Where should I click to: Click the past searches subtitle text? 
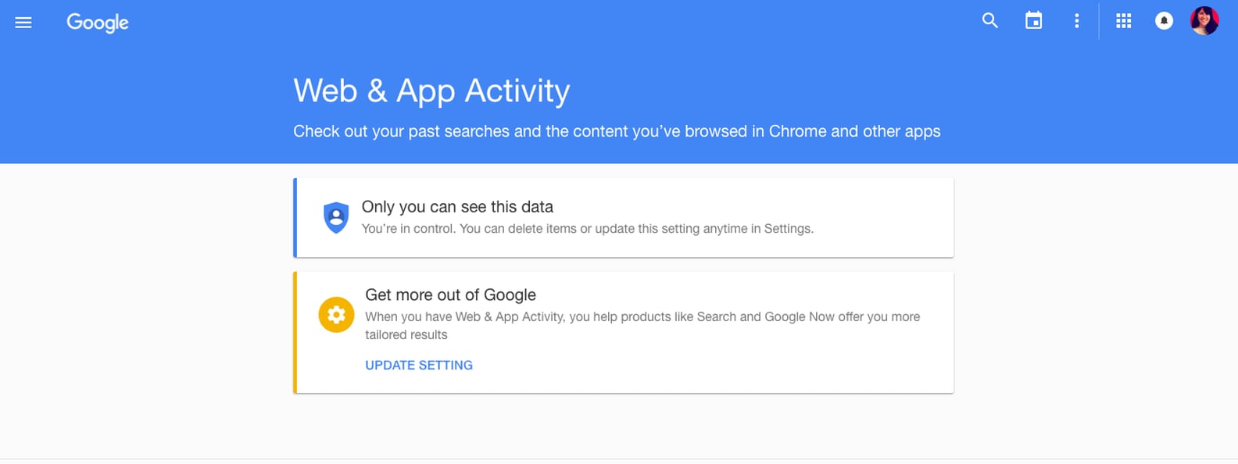coord(617,130)
